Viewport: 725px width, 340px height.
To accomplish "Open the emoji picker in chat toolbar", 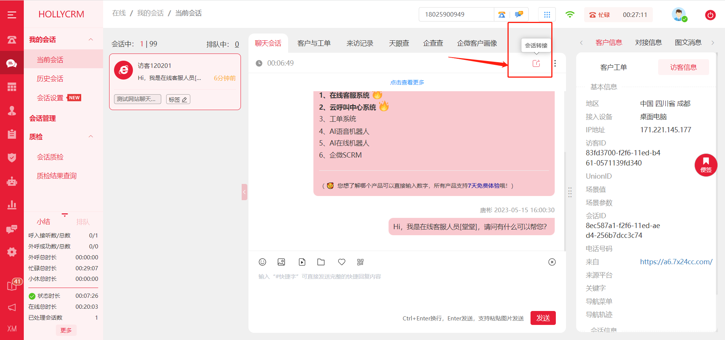I will pyautogui.click(x=262, y=262).
